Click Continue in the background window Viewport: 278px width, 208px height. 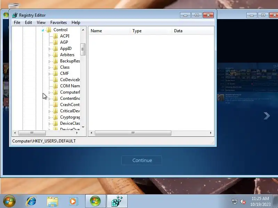tap(142, 160)
